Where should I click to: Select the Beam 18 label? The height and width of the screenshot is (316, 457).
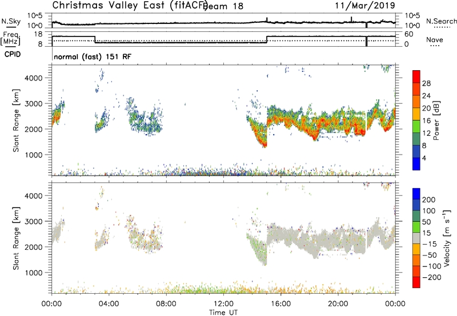[x=224, y=6]
